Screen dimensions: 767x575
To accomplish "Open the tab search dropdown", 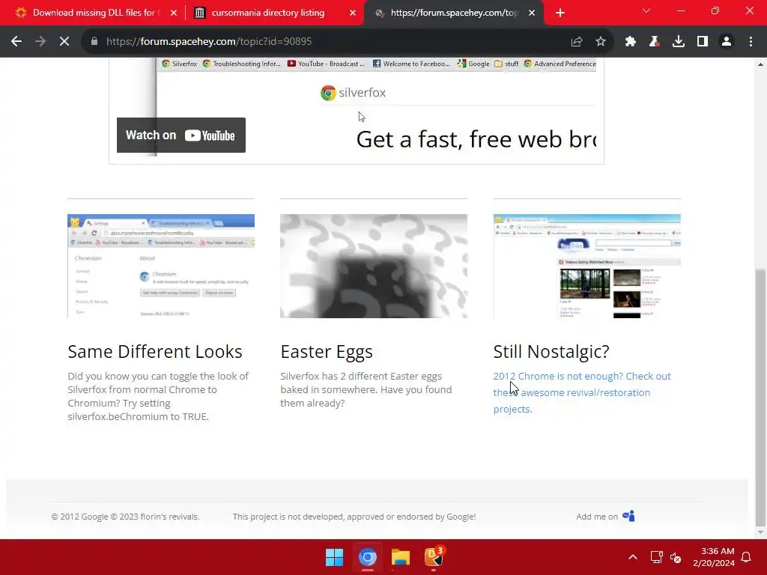I will [646, 10].
